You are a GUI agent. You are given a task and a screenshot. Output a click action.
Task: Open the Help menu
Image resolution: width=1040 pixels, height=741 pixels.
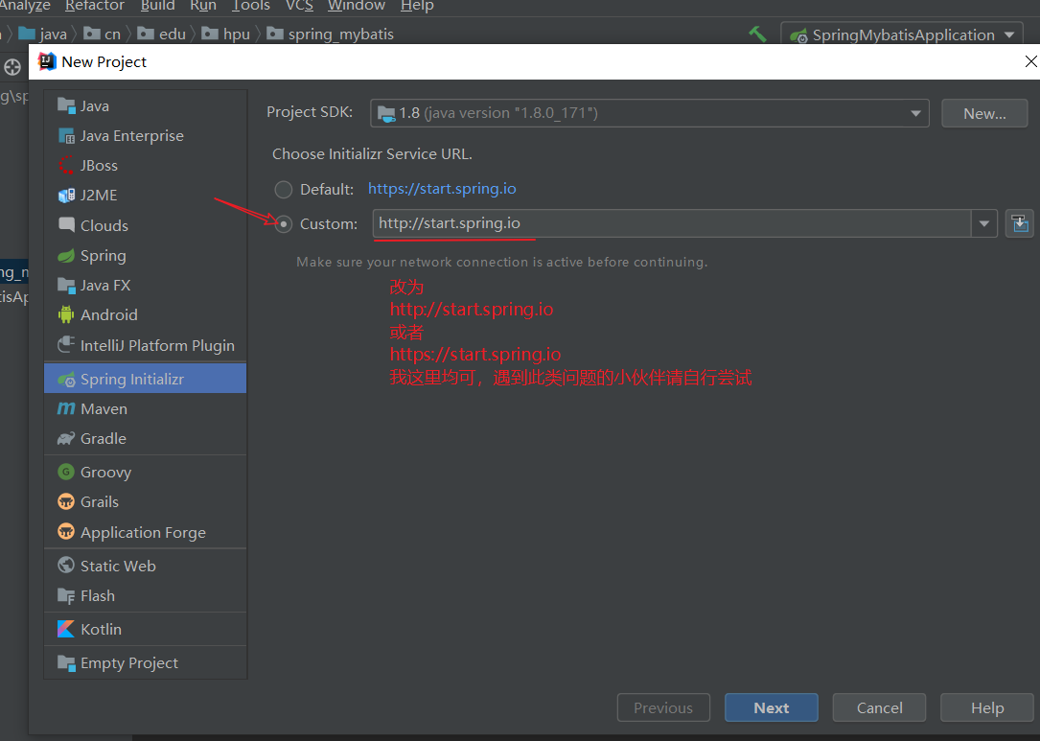417,6
